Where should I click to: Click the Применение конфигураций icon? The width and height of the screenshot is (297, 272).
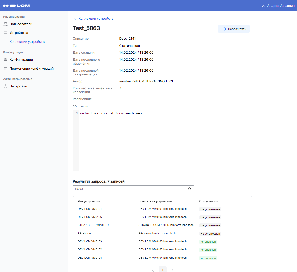[5, 69]
